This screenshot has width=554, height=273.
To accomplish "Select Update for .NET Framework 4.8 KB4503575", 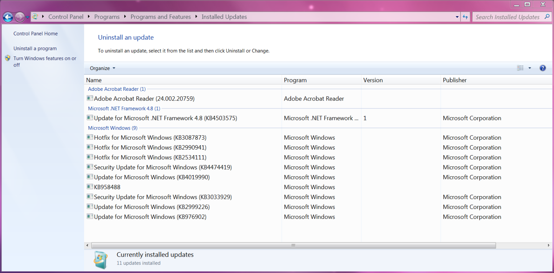I will click(x=166, y=118).
